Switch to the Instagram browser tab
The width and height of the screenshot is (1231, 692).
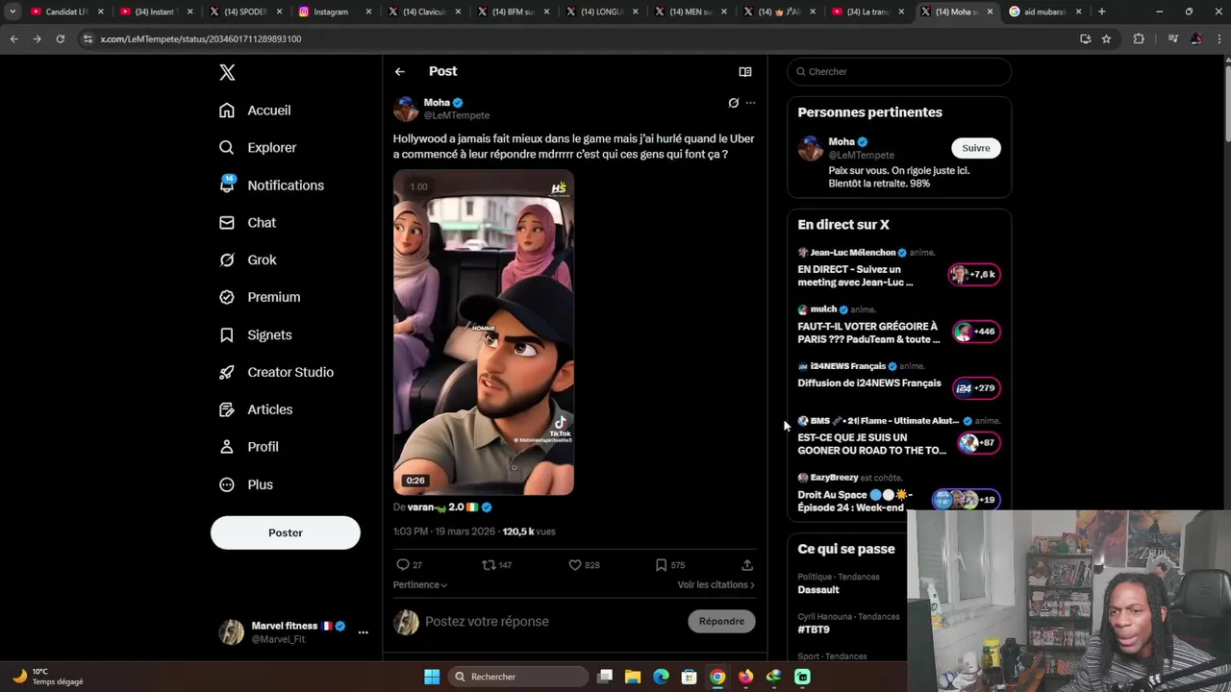click(x=335, y=12)
